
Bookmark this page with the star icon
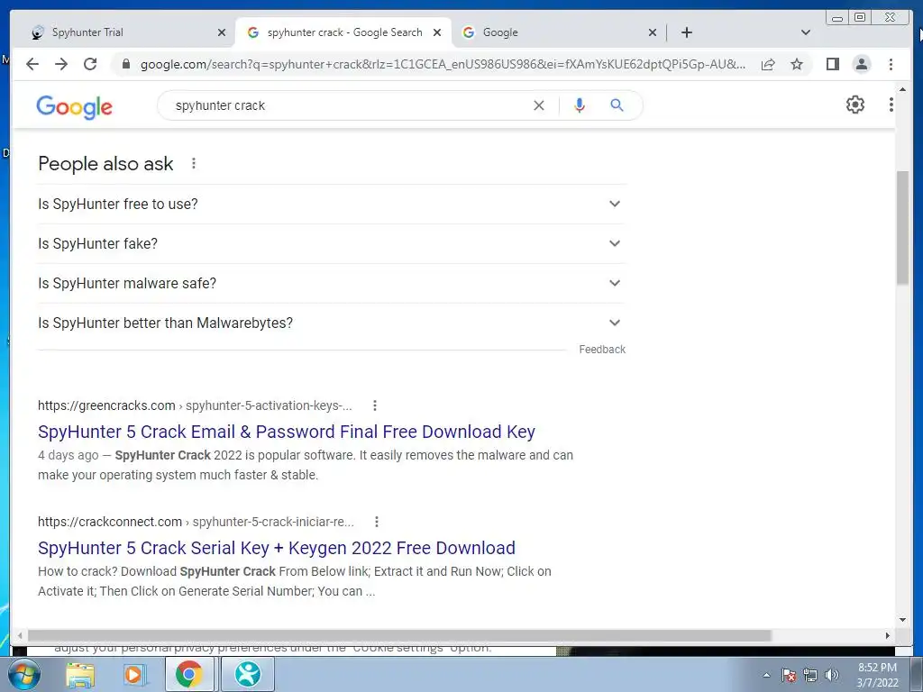[797, 64]
